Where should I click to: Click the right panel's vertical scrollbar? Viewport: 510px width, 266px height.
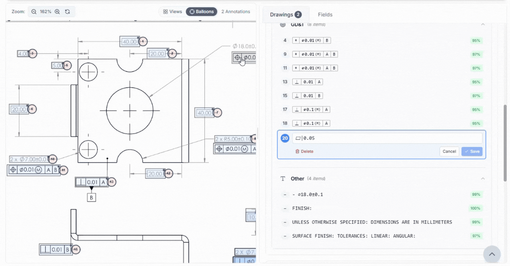(x=505, y=143)
